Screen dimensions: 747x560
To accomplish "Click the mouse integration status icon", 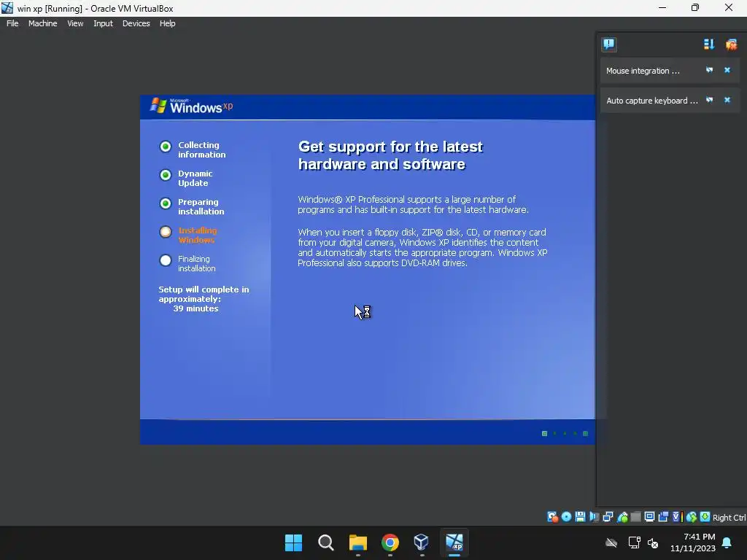I will 692,517.
